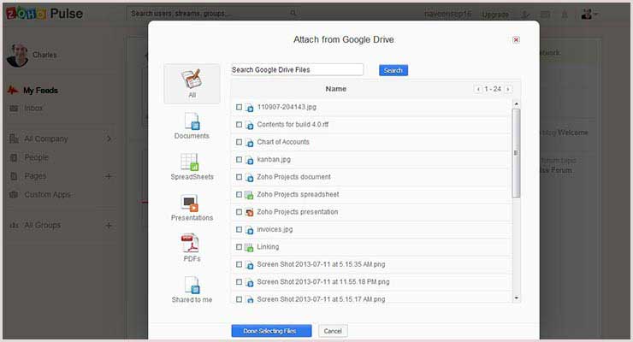Viewport: 633px width, 342px height.
Task: Filter by Documents icon
Action: tap(191, 121)
